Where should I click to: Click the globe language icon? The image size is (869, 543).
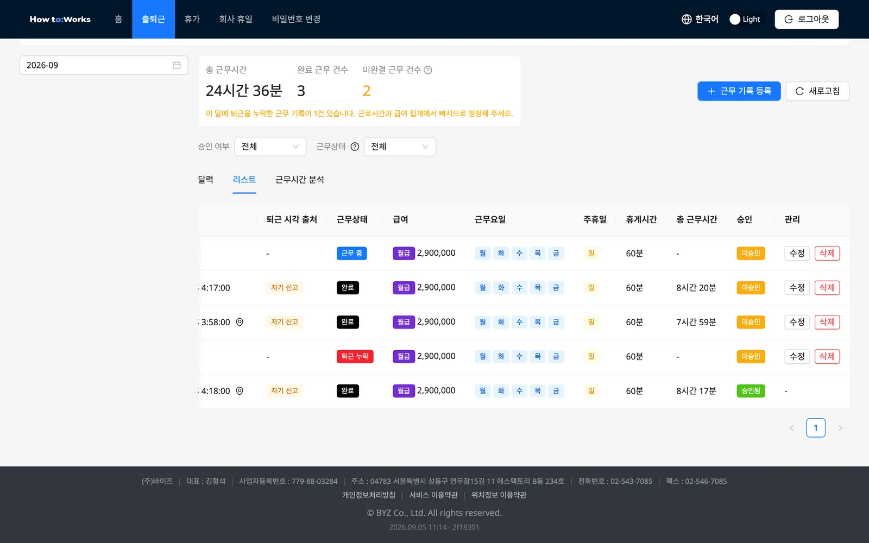coord(687,20)
